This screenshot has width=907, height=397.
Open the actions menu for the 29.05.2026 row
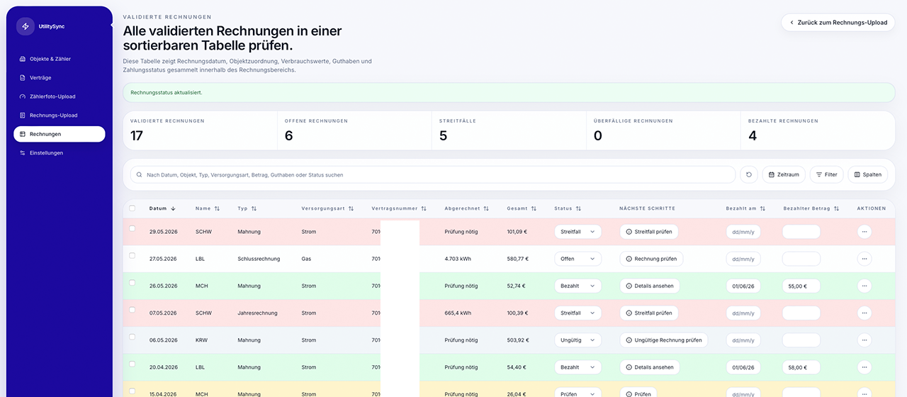pyautogui.click(x=864, y=232)
